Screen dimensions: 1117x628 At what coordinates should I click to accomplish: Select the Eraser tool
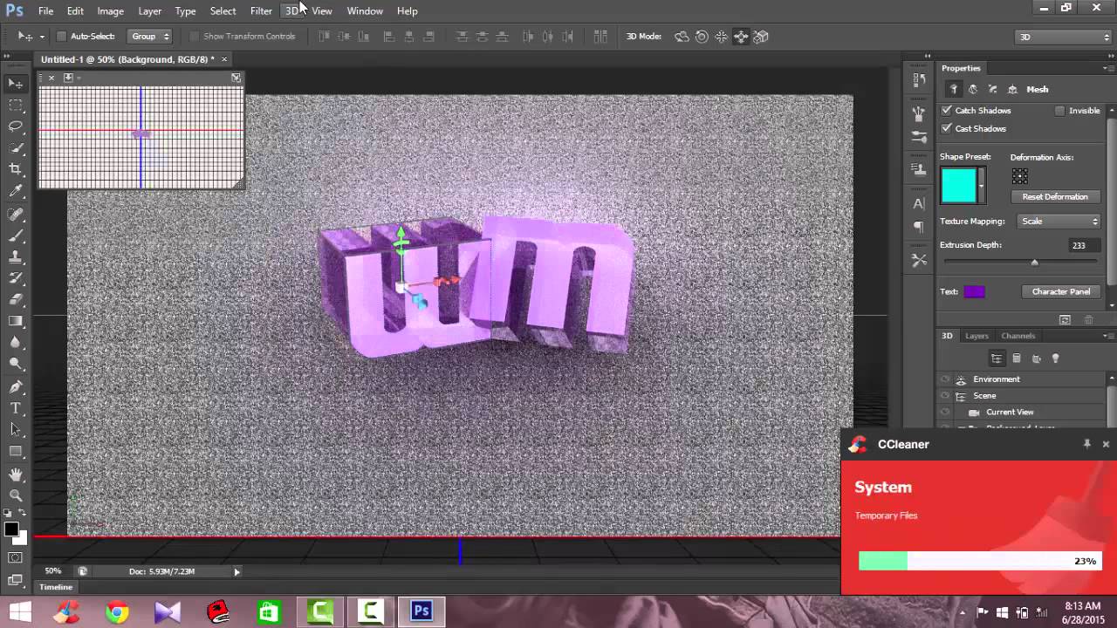point(16,299)
